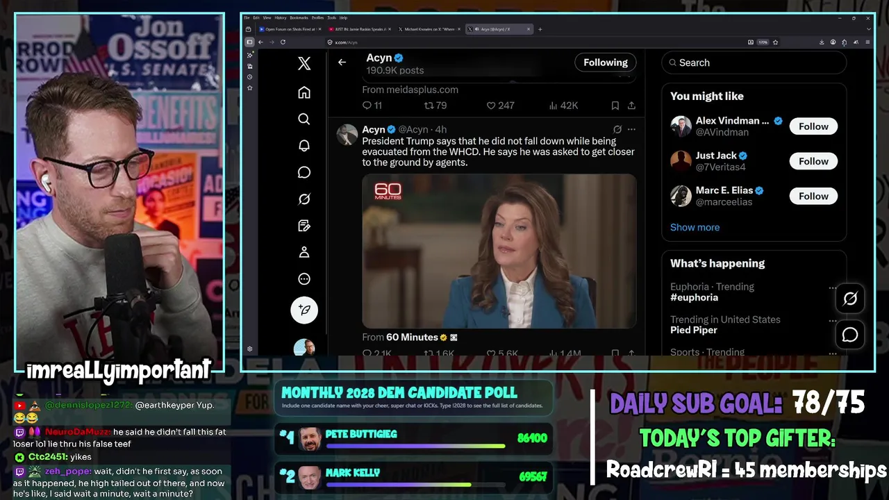The image size is (889, 500).
Task: Compose a new post with feather button
Action: [x=304, y=310]
